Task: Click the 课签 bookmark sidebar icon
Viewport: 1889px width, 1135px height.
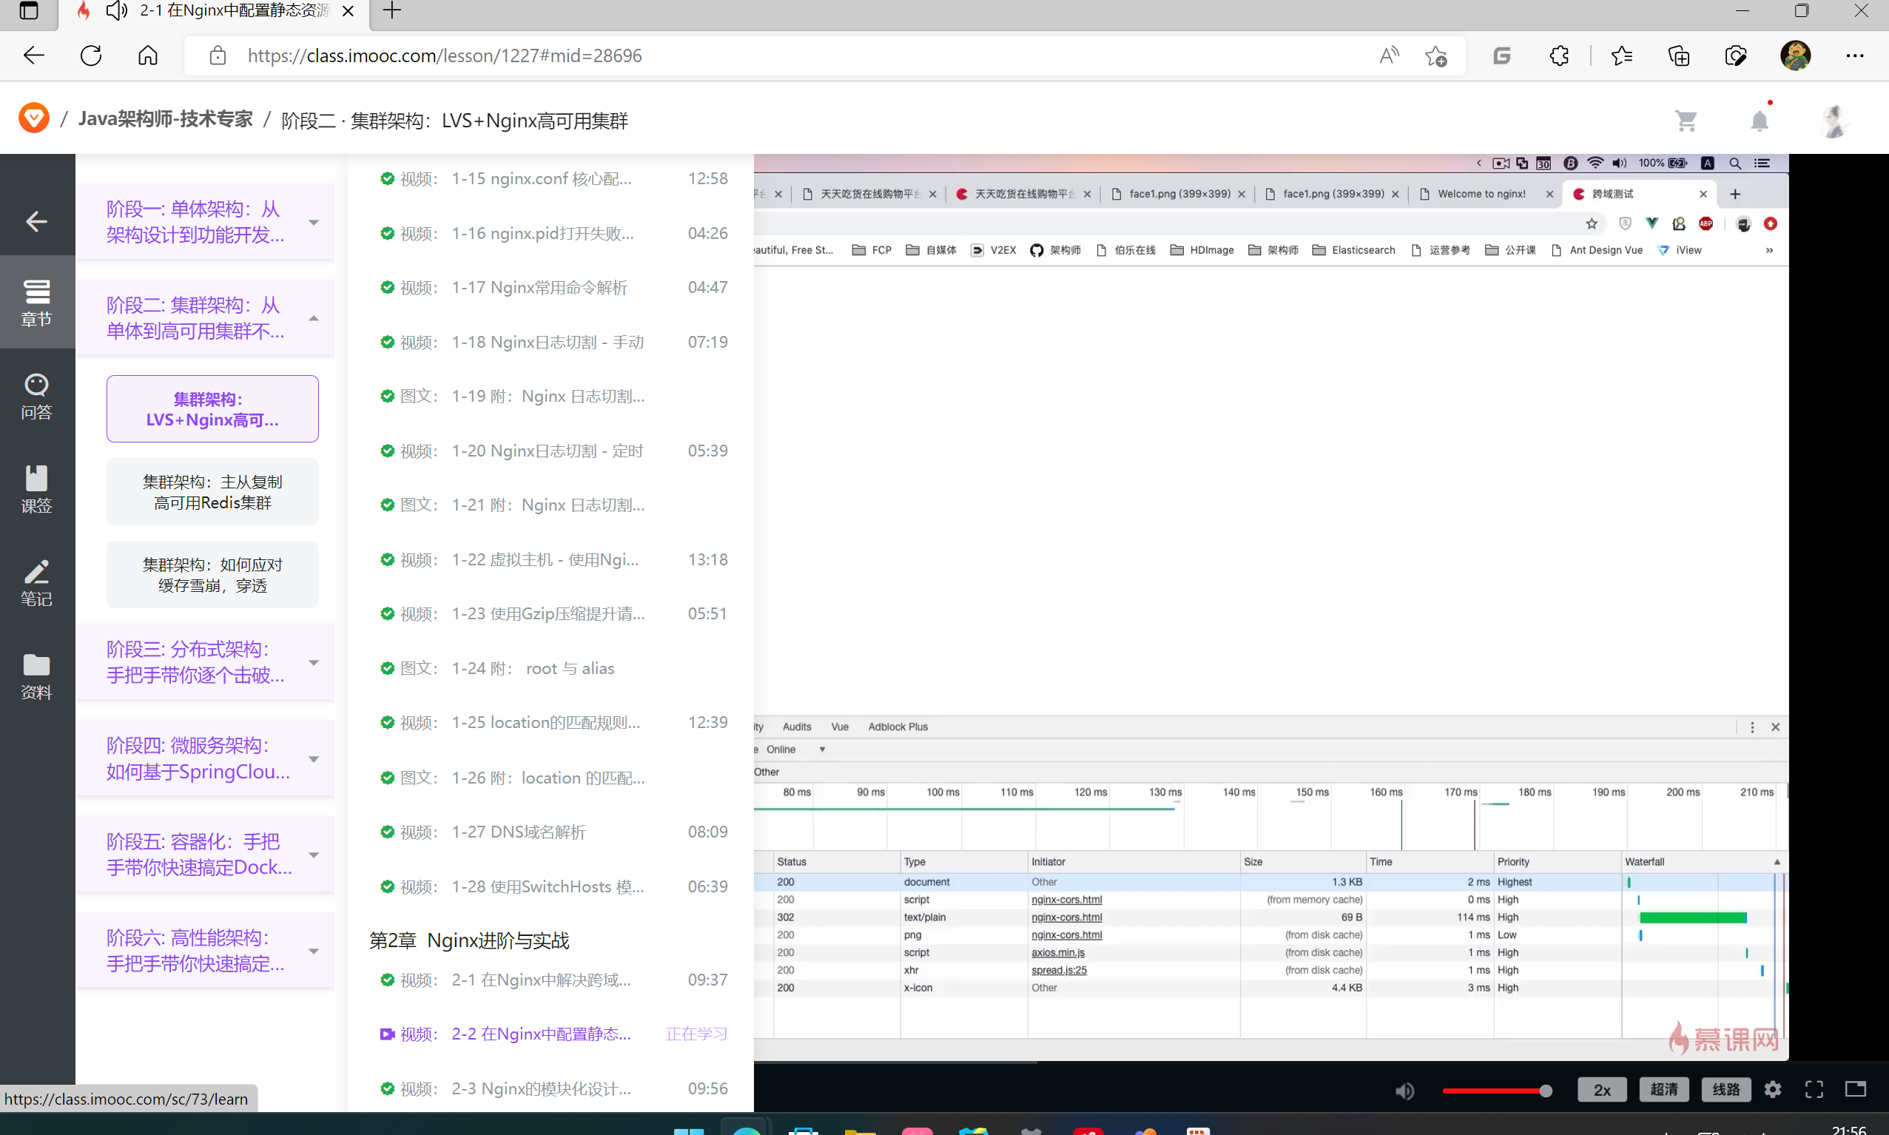Action: [x=36, y=489]
